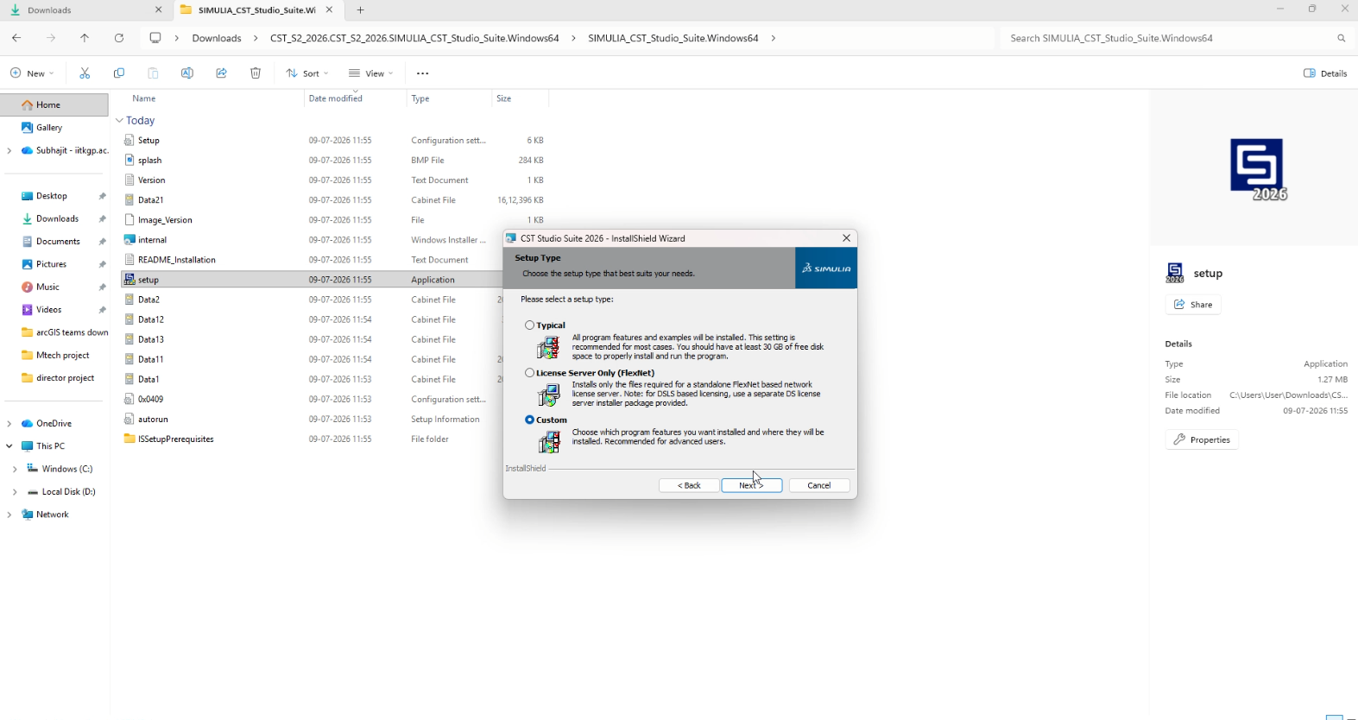Select the Custom setup type radio button
This screenshot has width=1358, height=720.
coord(530,420)
